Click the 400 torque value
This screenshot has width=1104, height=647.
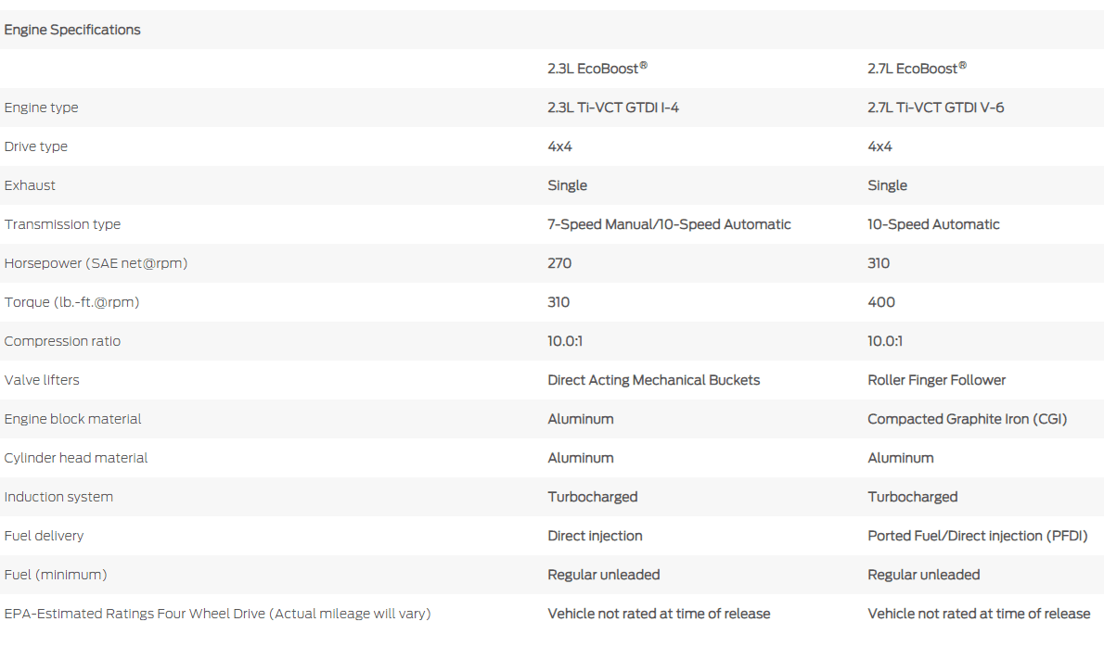(881, 302)
